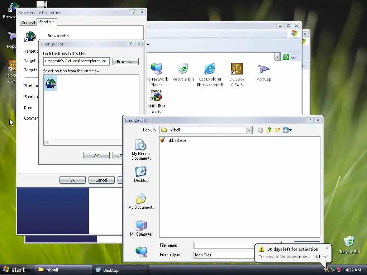Confirm with OK in Change Icon dialog
This screenshot has height=275, width=367.
tap(96, 156)
